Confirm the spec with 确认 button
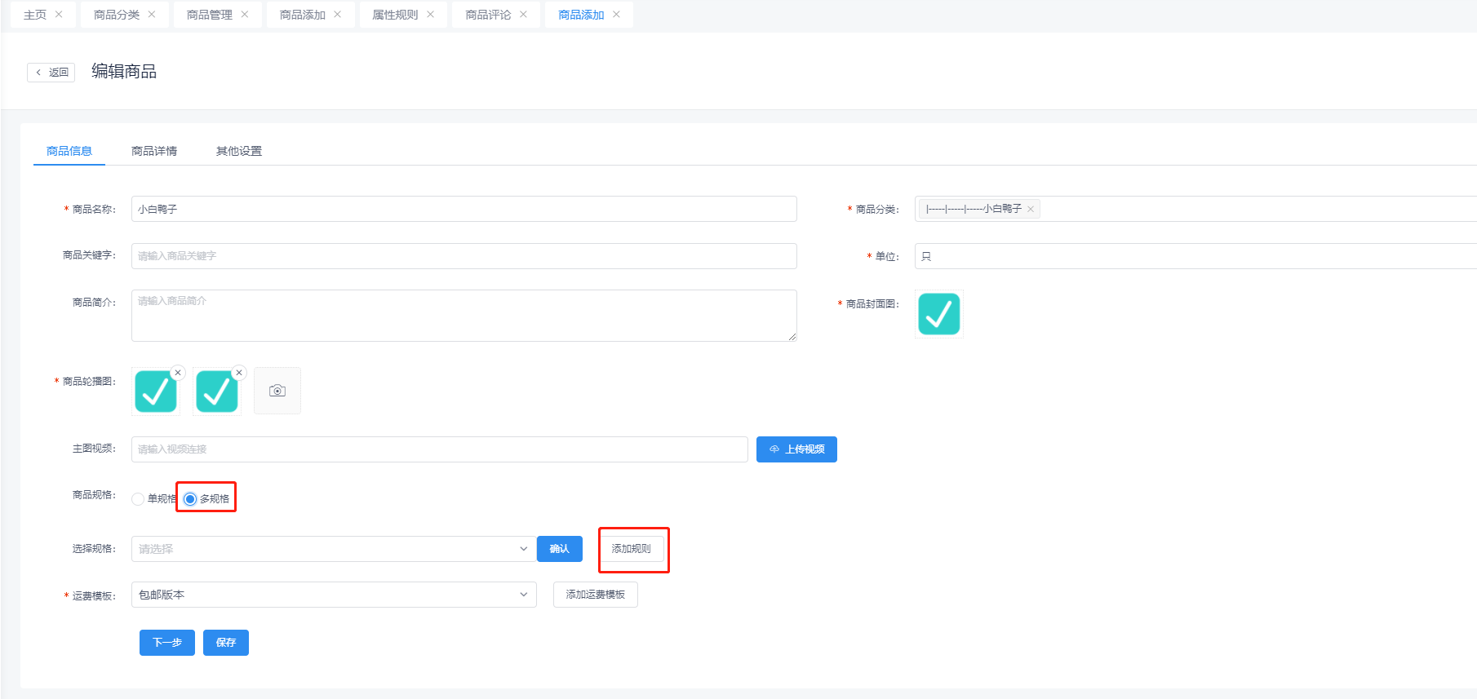The width and height of the screenshot is (1477, 699). tap(560, 549)
